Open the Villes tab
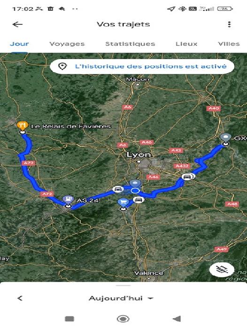The width and height of the screenshot is (247, 328). [229, 44]
